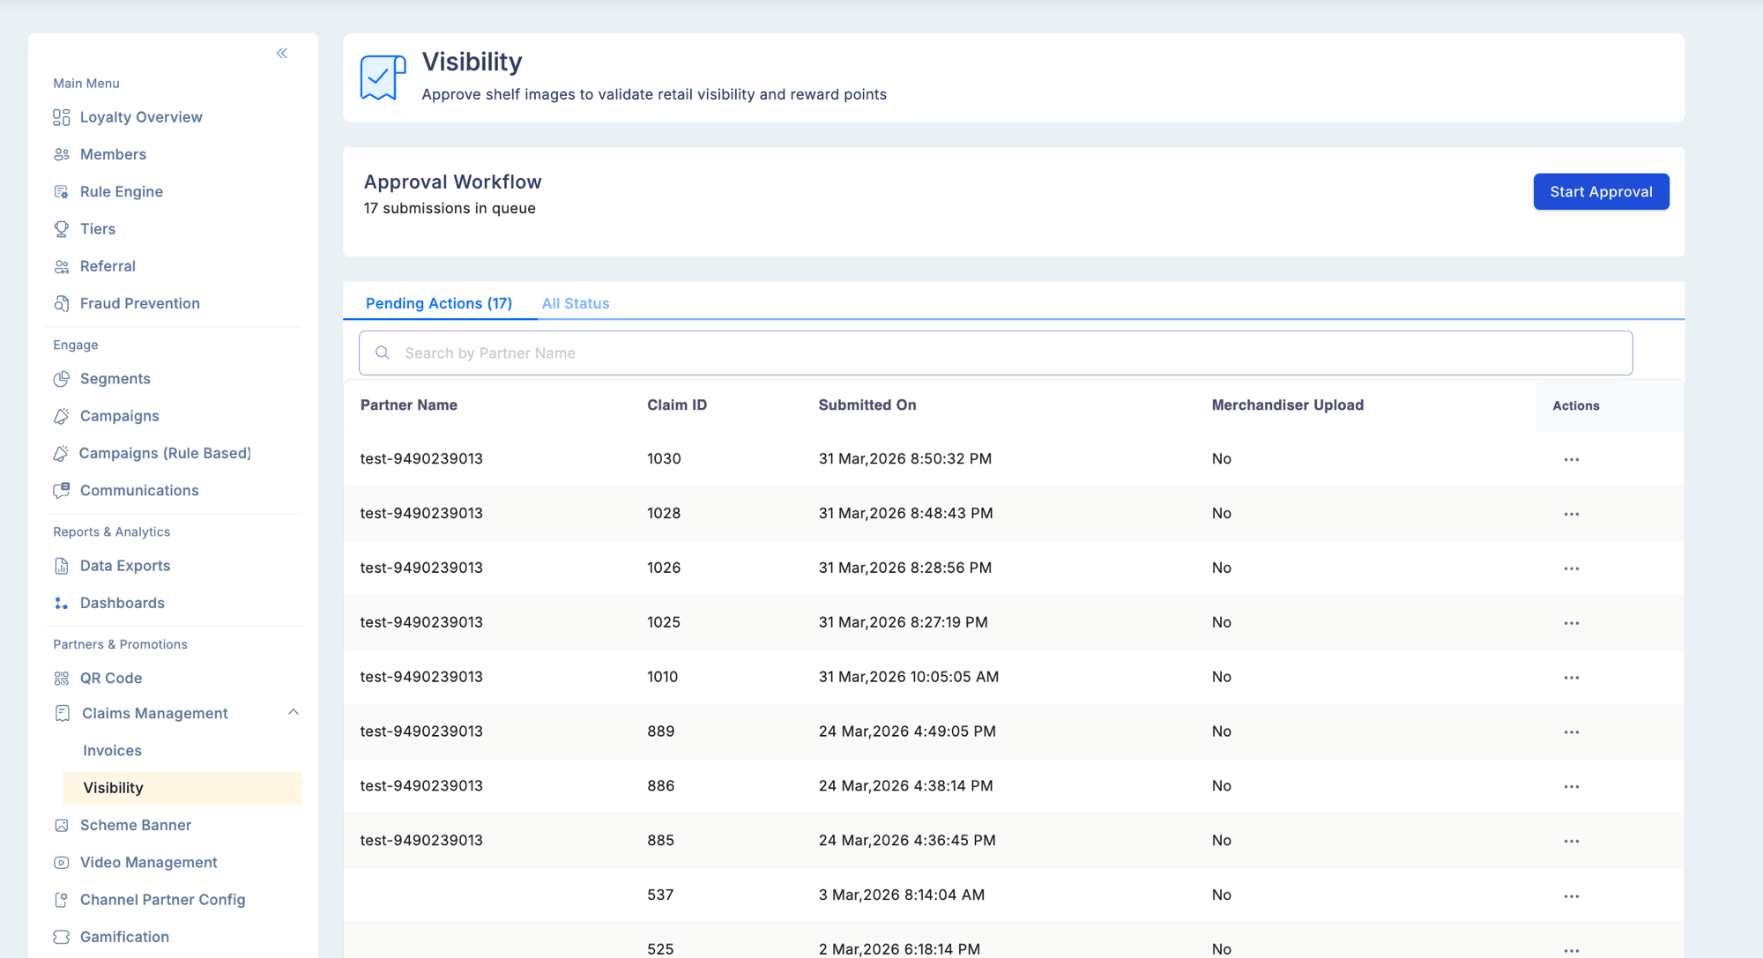The width and height of the screenshot is (1763, 958).
Task: Click the Rule Engine icon
Action: (x=62, y=191)
